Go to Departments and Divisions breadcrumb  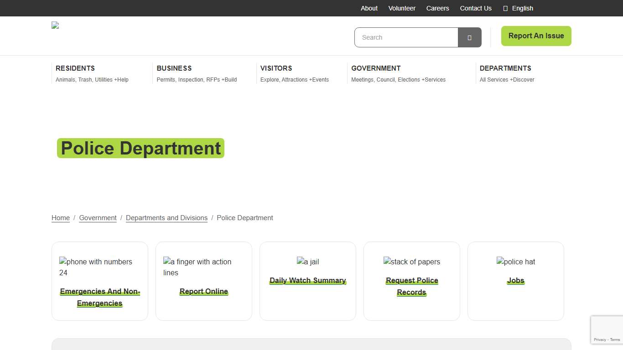pyautogui.click(x=166, y=218)
